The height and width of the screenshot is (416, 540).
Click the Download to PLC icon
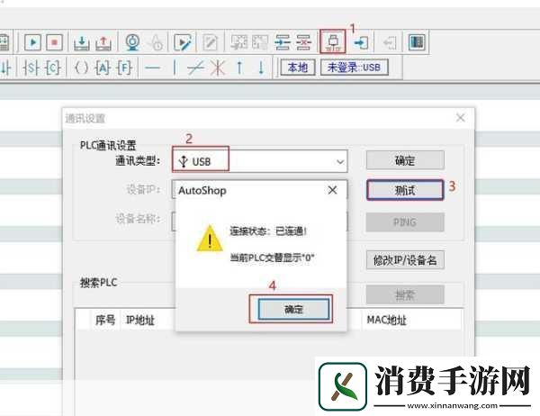pos(82,42)
